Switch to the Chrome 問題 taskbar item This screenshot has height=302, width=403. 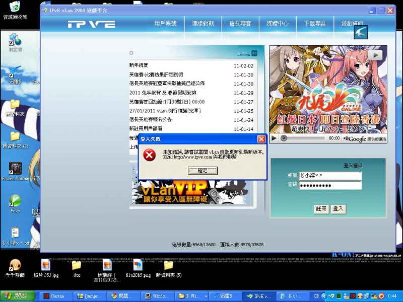click(122, 296)
